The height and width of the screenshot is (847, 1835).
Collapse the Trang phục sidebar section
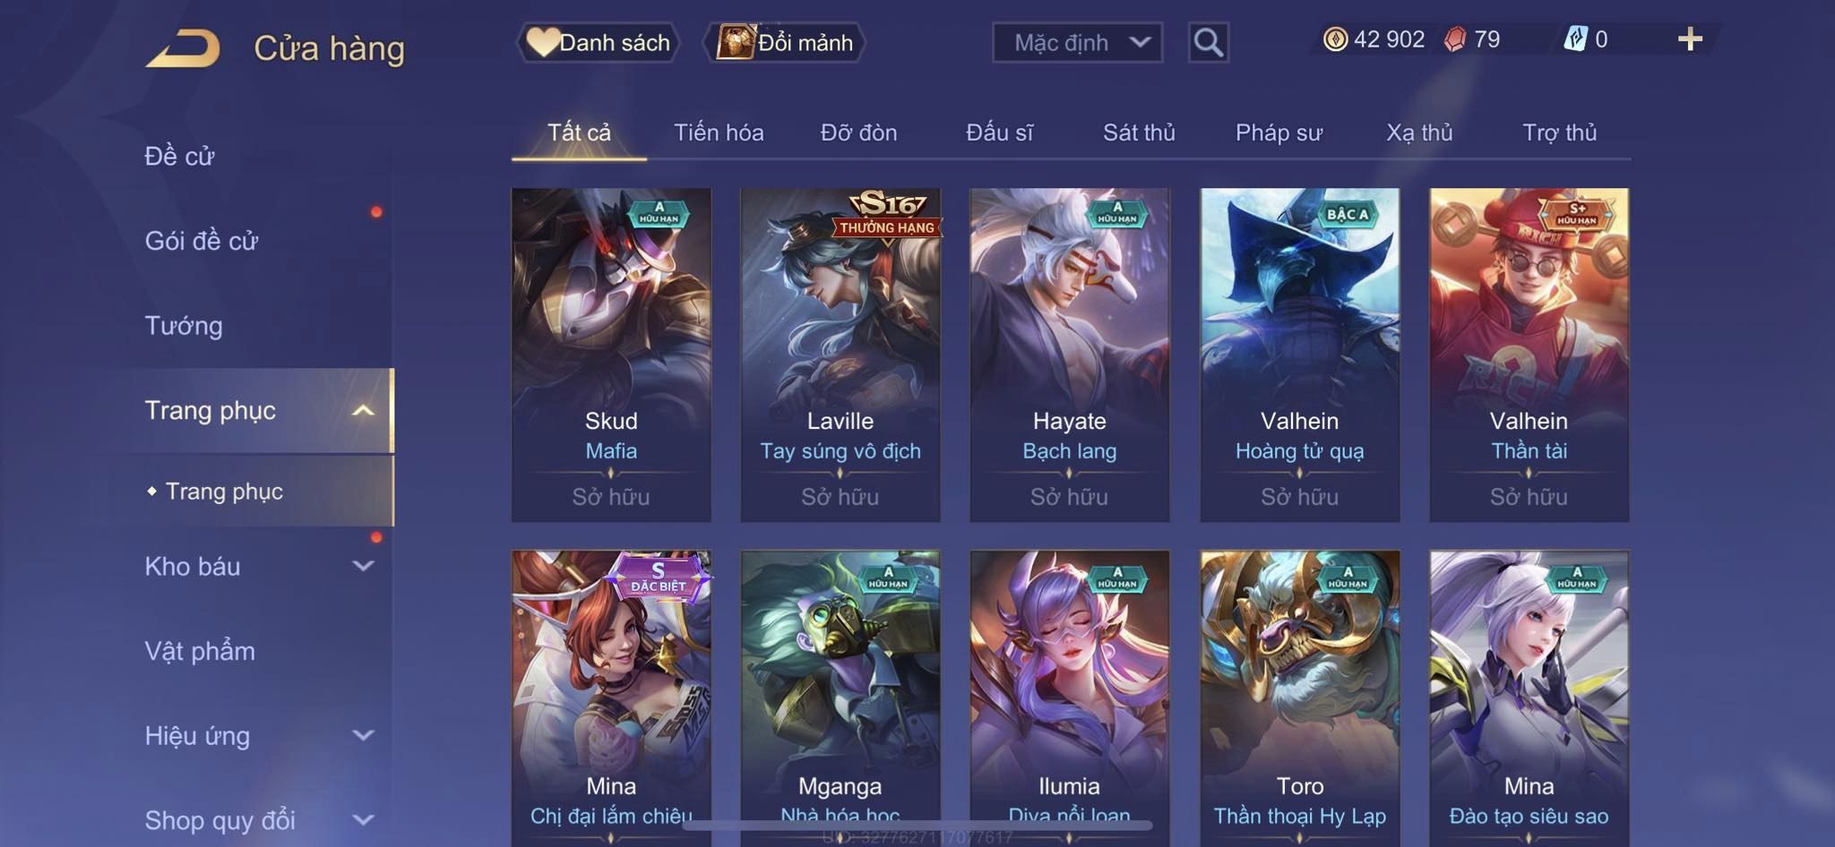coord(363,411)
